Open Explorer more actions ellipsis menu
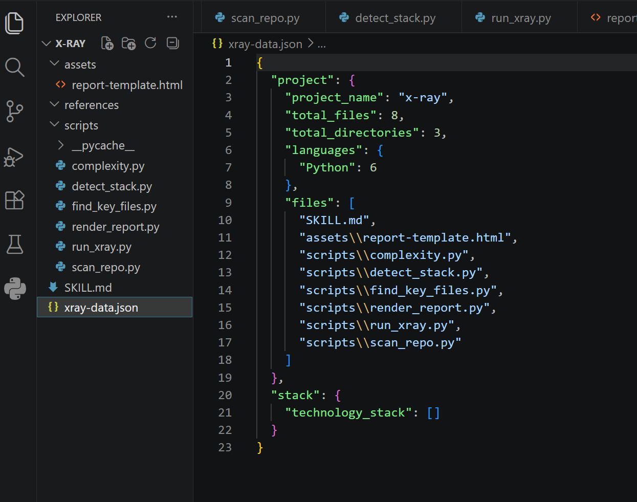This screenshot has width=637, height=502. click(x=172, y=17)
